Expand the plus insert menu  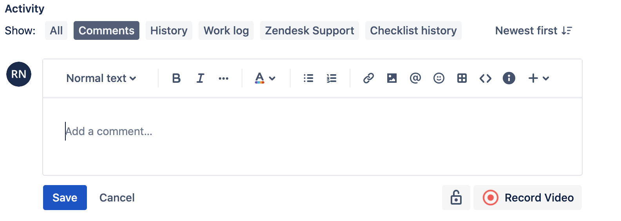[539, 78]
